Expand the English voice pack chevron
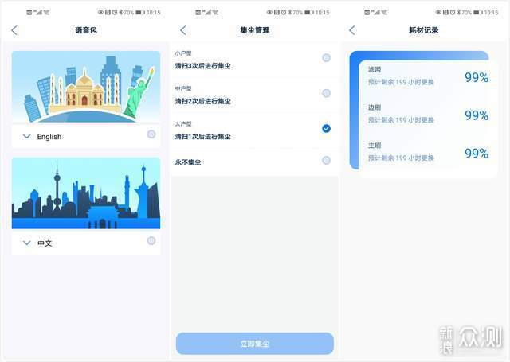Screen dimensions: 510x362 pyautogui.click(x=27, y=137)
